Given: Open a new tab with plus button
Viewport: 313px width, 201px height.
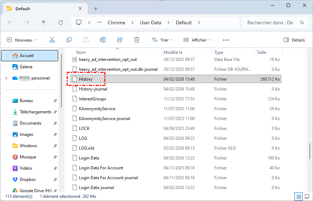Looking at the screenshot, I should (x=96, y=8).
